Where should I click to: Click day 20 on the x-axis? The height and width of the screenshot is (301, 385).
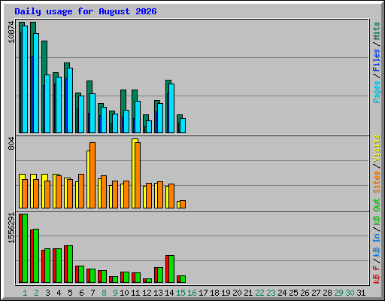(x=237, y=293)
